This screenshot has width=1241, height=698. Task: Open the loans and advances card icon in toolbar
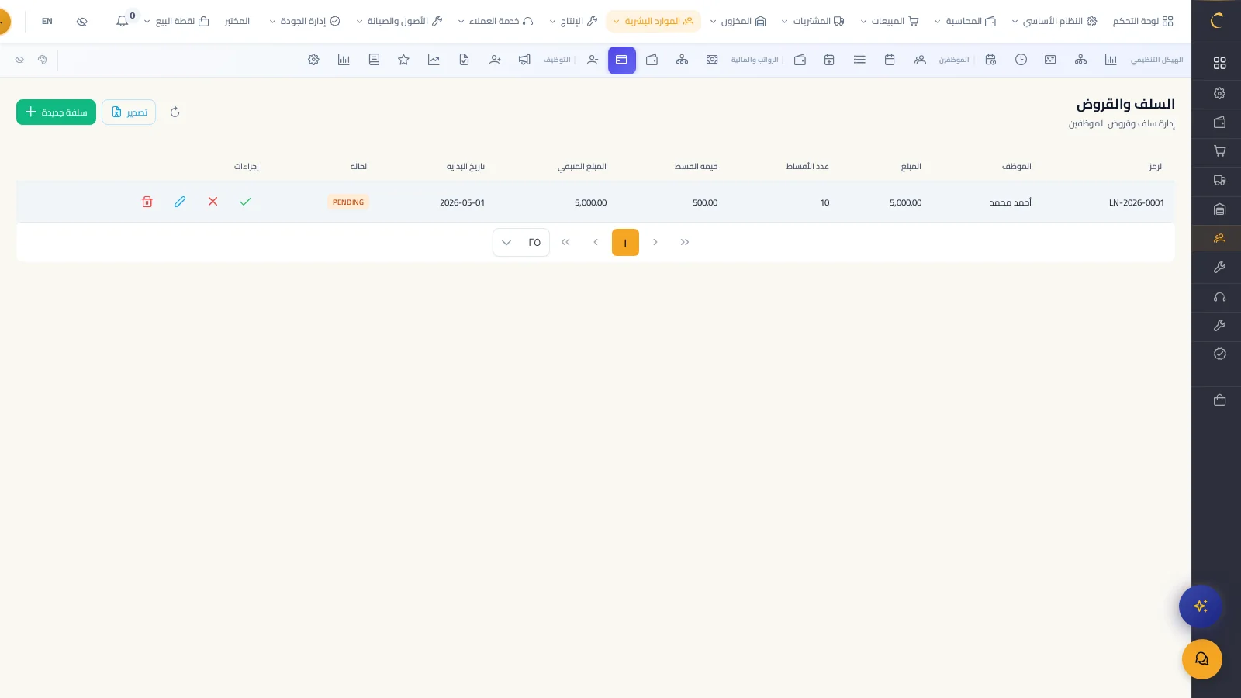pyautogui.click(x=622, y=60)
